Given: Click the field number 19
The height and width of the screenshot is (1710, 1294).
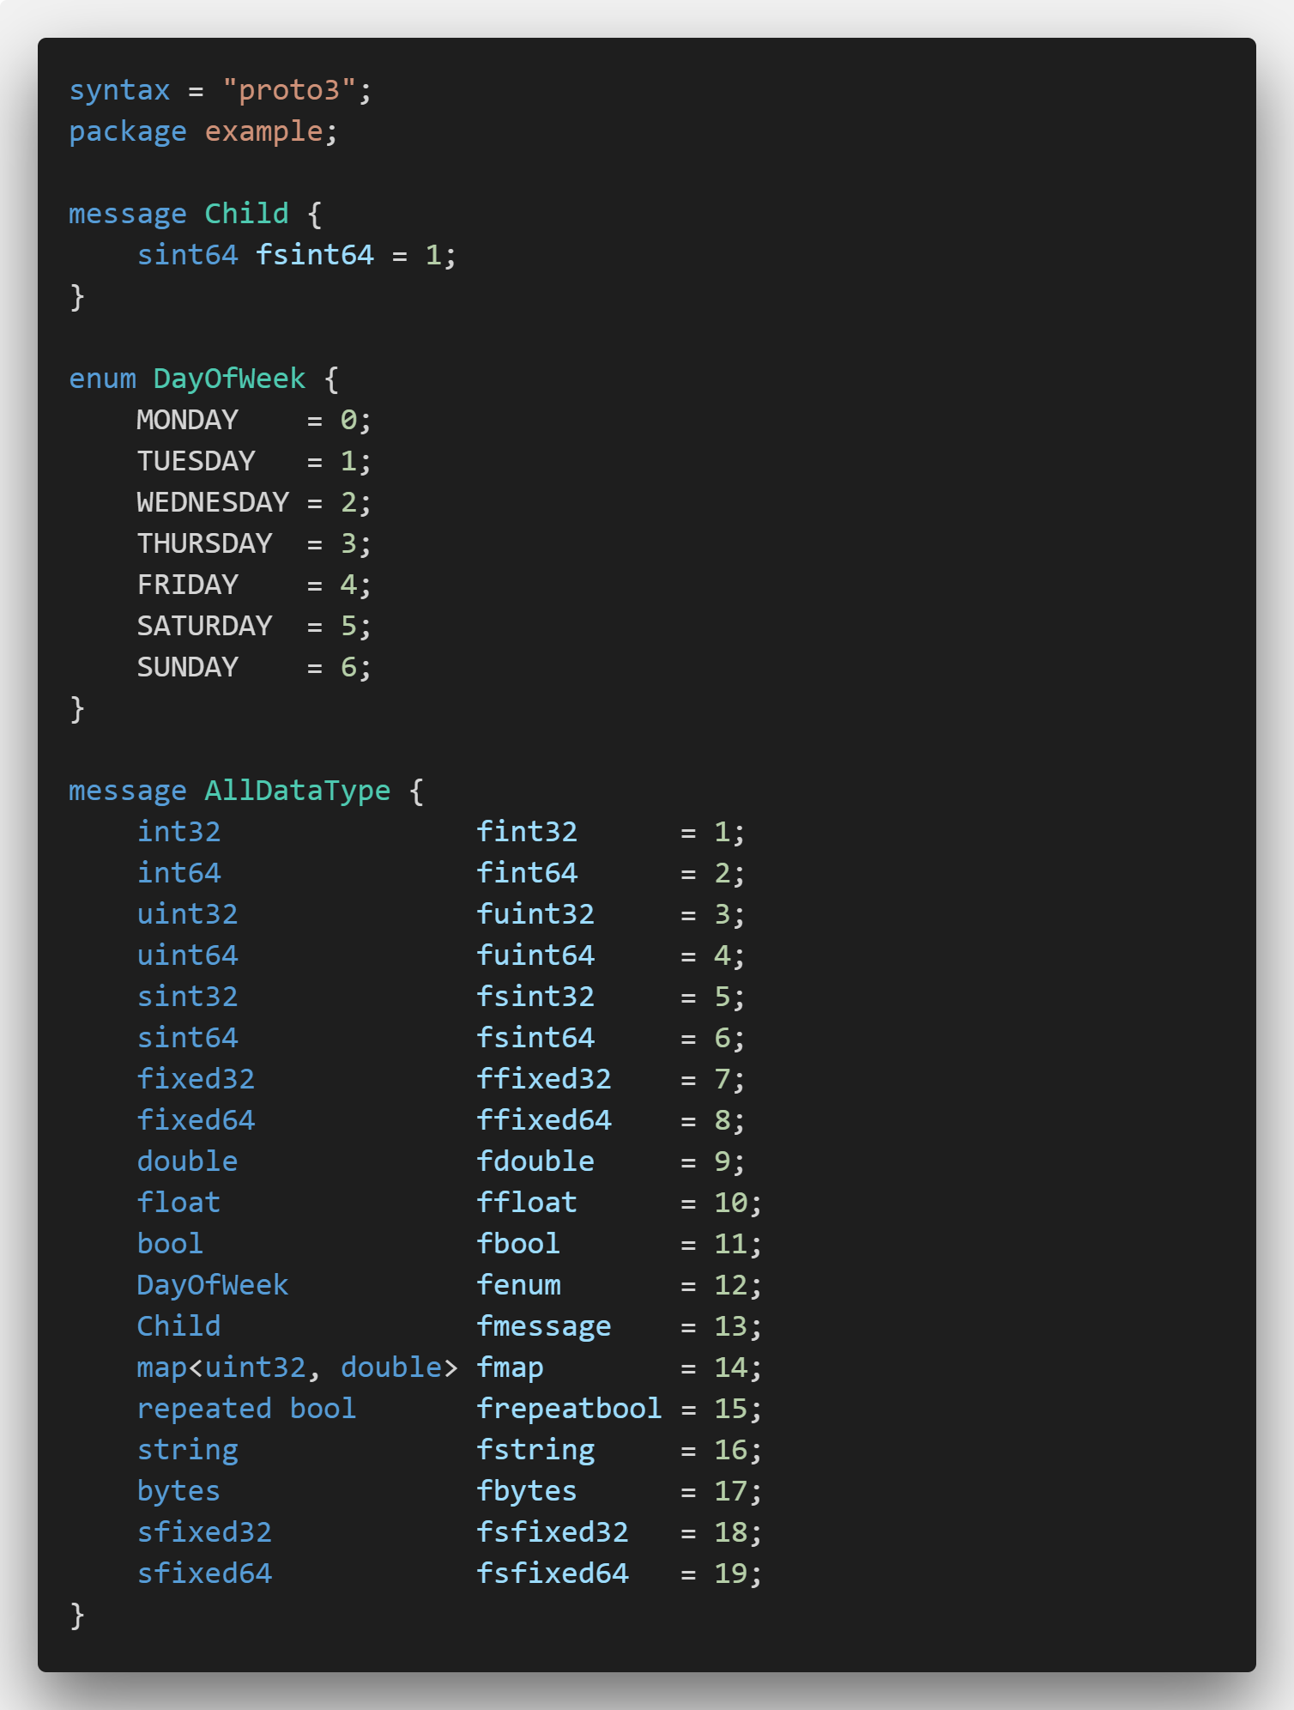Looking at the screenshot, I should (730, 1574).
